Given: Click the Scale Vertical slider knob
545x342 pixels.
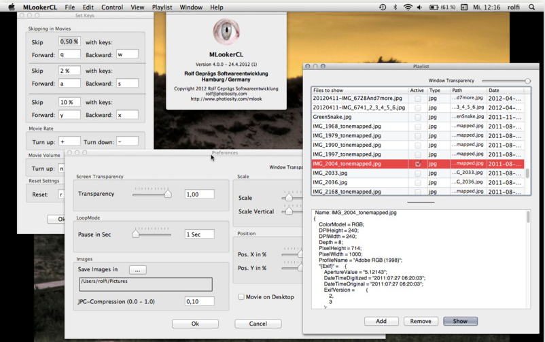Looking at the screenshot, I should (x=289, y=211).
